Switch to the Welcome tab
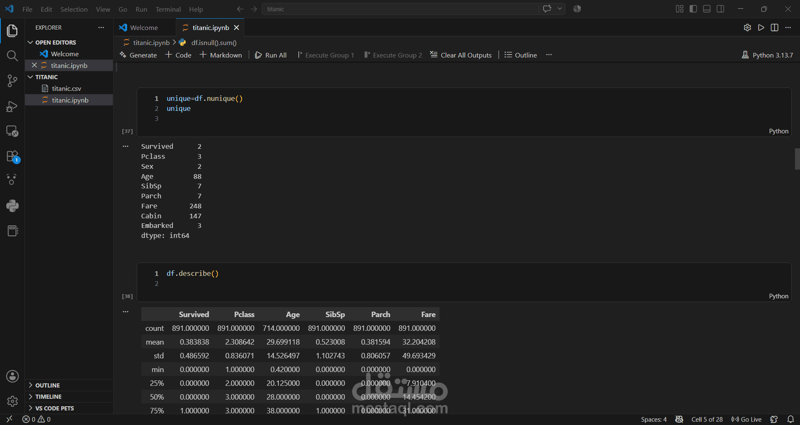 tap(144, 27)
